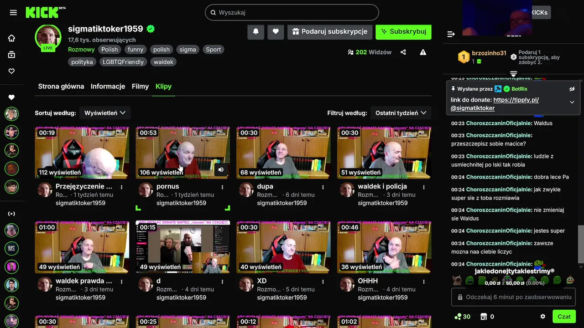This screenshot has width=584, height=328.
Task: Open brzozinho31 top gifter profile
Action: pos(489,53)
